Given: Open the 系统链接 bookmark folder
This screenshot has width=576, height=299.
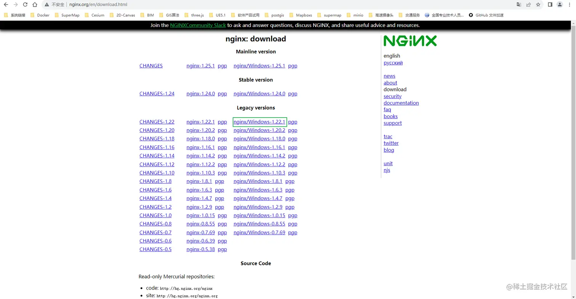Looking at the screenshot, I should (14, 15).
